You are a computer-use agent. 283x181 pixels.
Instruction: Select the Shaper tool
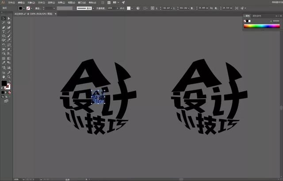point(4,40)
